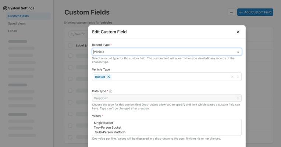Screen dimensions: 281x147
Task: Check the second row checkbox in the table
Action: pos(70,67)
